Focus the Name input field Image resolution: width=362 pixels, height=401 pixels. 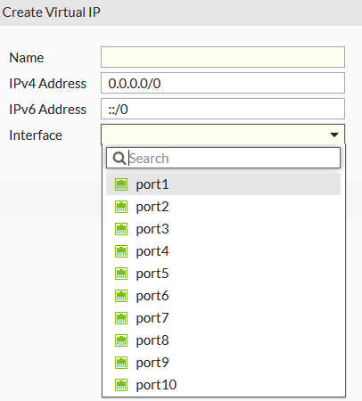pos(223,57)
